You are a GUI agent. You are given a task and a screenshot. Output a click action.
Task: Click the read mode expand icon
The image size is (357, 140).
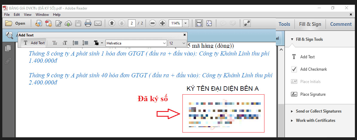coord(247,23)
